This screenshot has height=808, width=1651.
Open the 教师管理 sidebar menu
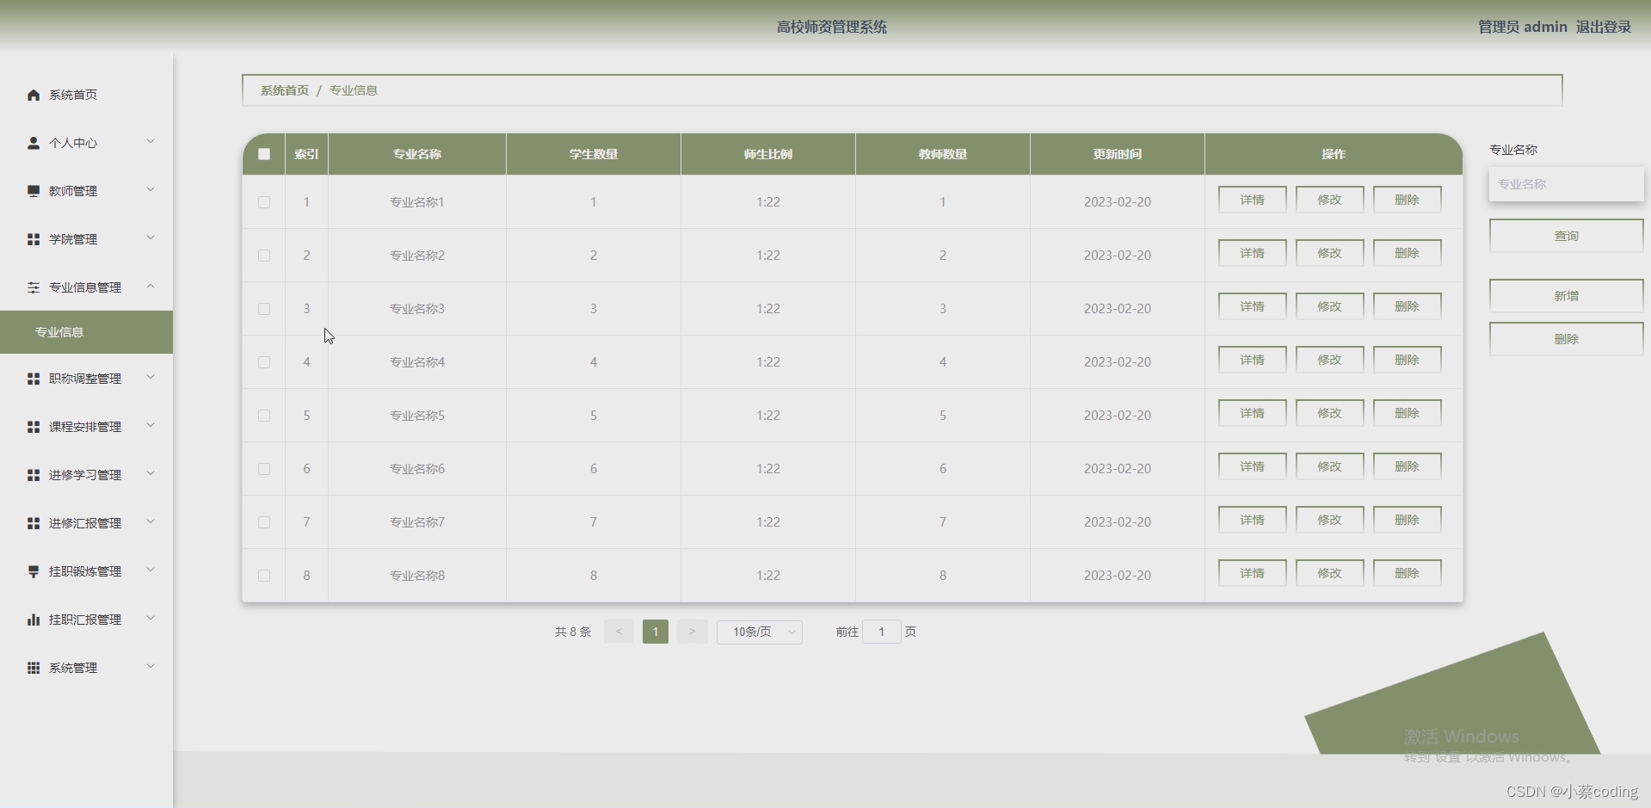[86, 191]
